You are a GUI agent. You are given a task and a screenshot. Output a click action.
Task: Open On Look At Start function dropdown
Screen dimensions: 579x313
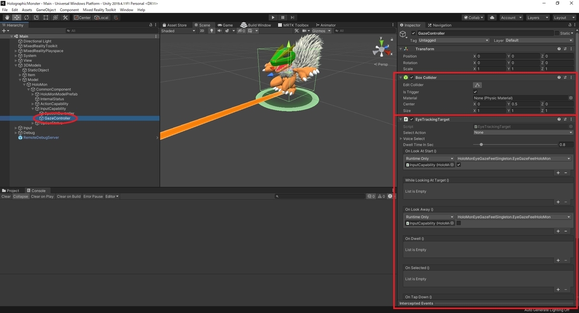(514, 158)
